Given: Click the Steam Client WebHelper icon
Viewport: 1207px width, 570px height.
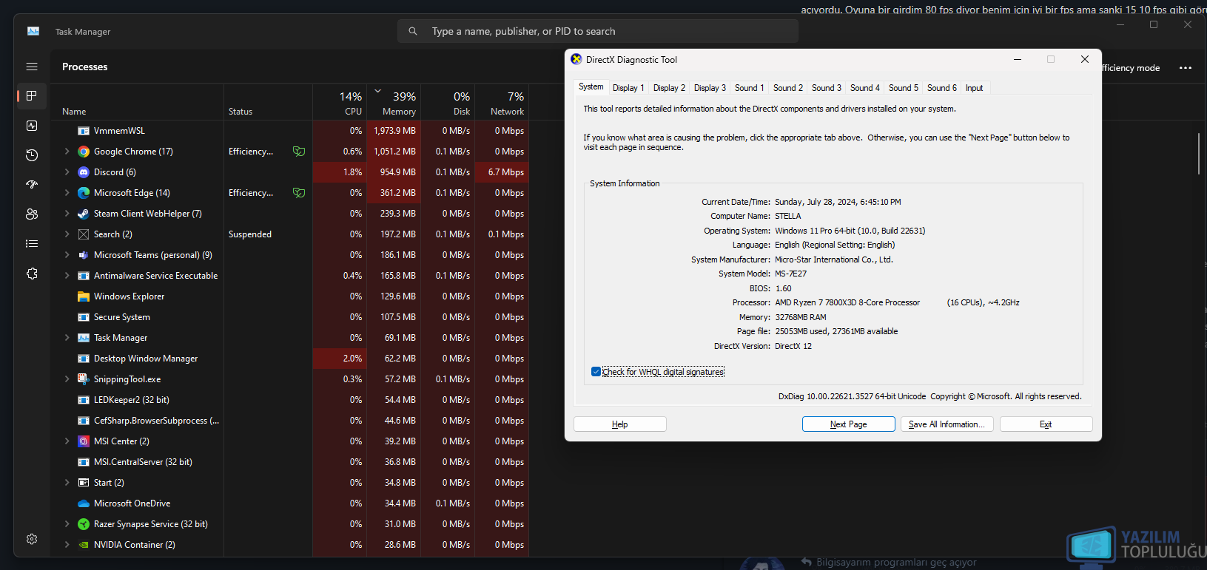Looking at the screenshot, I should 84,214.
